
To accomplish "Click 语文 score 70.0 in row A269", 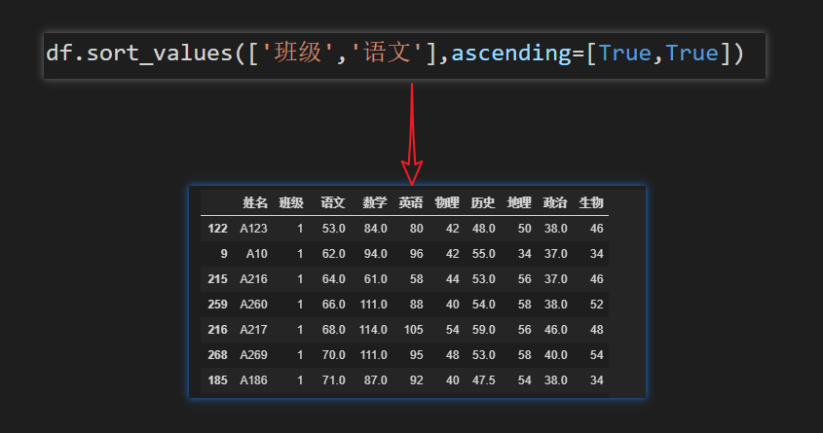I will pyautogui.click(x=334, y=355).
